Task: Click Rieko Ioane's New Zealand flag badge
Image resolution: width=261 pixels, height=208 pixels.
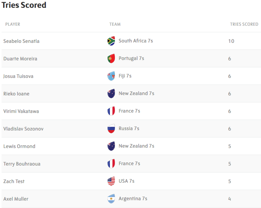Action: [x=111, y=93]
